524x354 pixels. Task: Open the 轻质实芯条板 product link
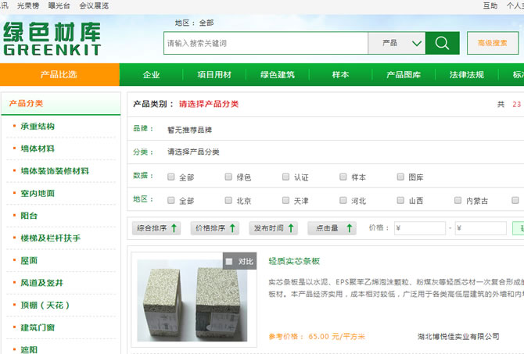pos(294,261)
